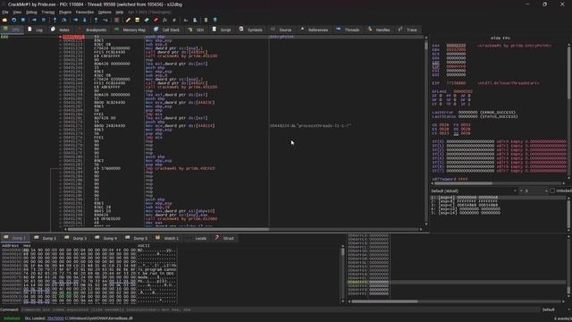Open the Variables hash toolbar icon
572x322 pixels.
[174, 20]
